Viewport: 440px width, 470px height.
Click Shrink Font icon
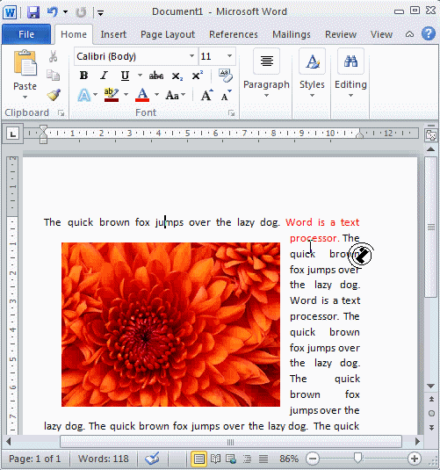click(x=227, y=96)
